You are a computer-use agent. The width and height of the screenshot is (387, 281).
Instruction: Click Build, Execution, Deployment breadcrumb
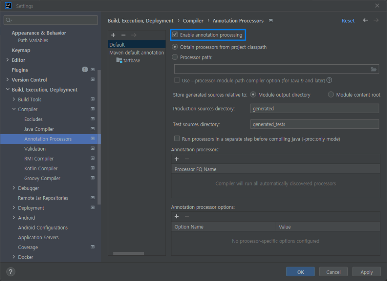(x=141, y=21)
